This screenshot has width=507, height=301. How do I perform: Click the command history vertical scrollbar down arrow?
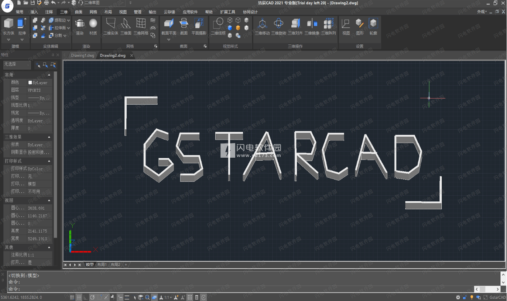point(503,282)
